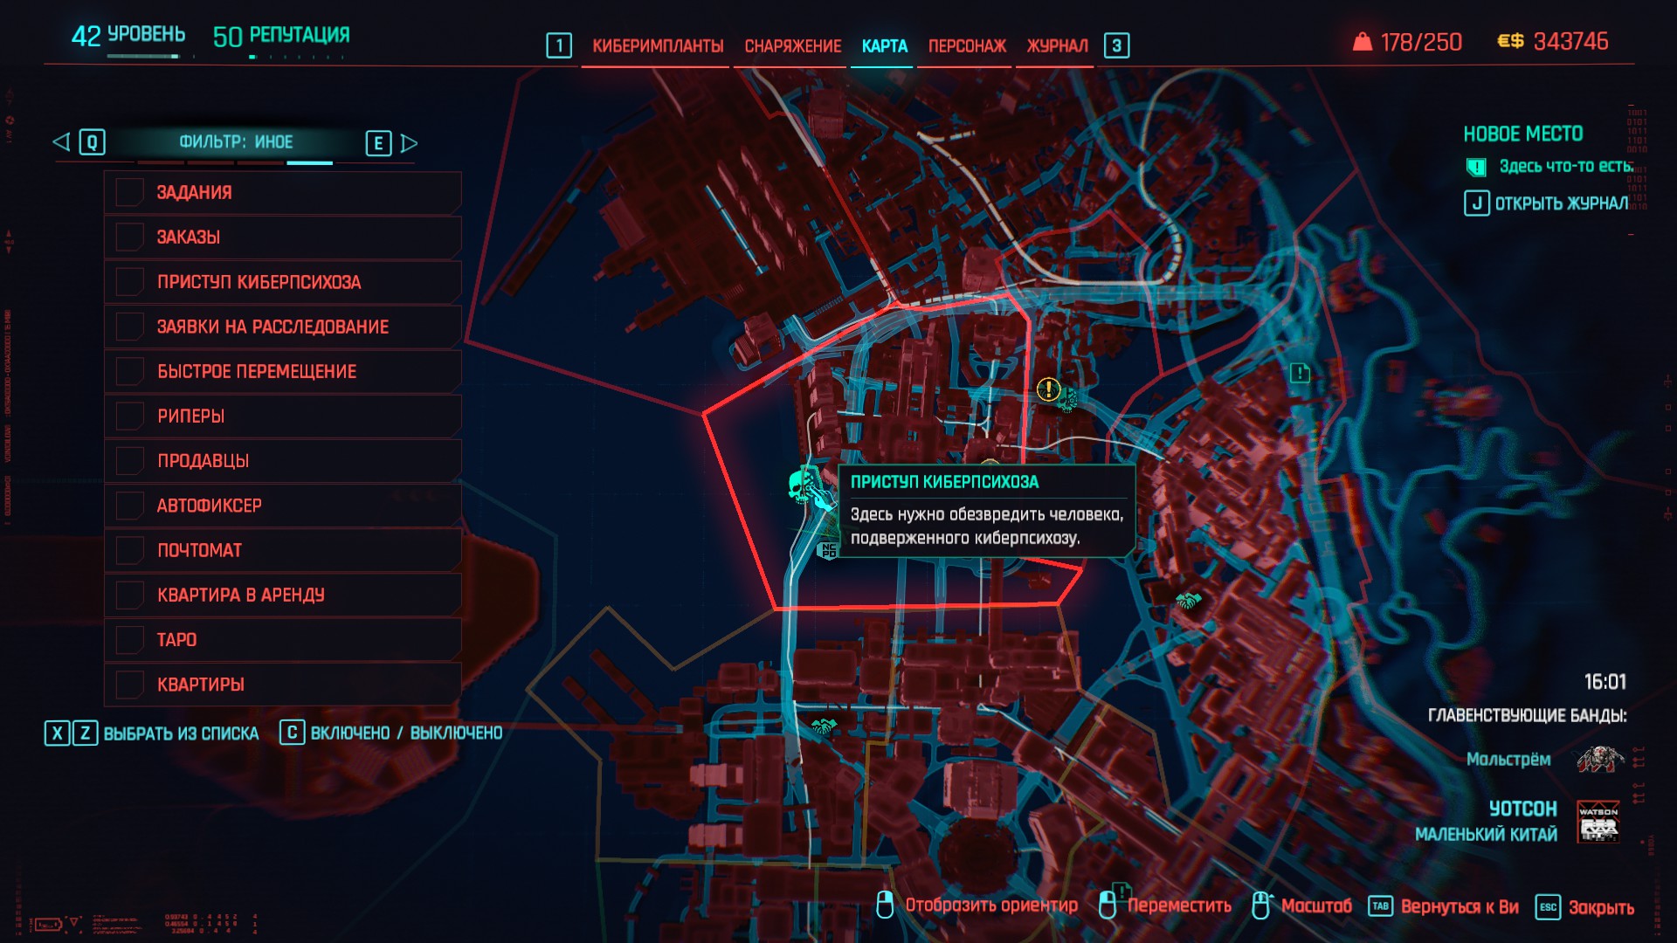Switch to the ЖУРНАЛ tab
The height and width of the screenshot is (943, 1677).
[1058, 46]
